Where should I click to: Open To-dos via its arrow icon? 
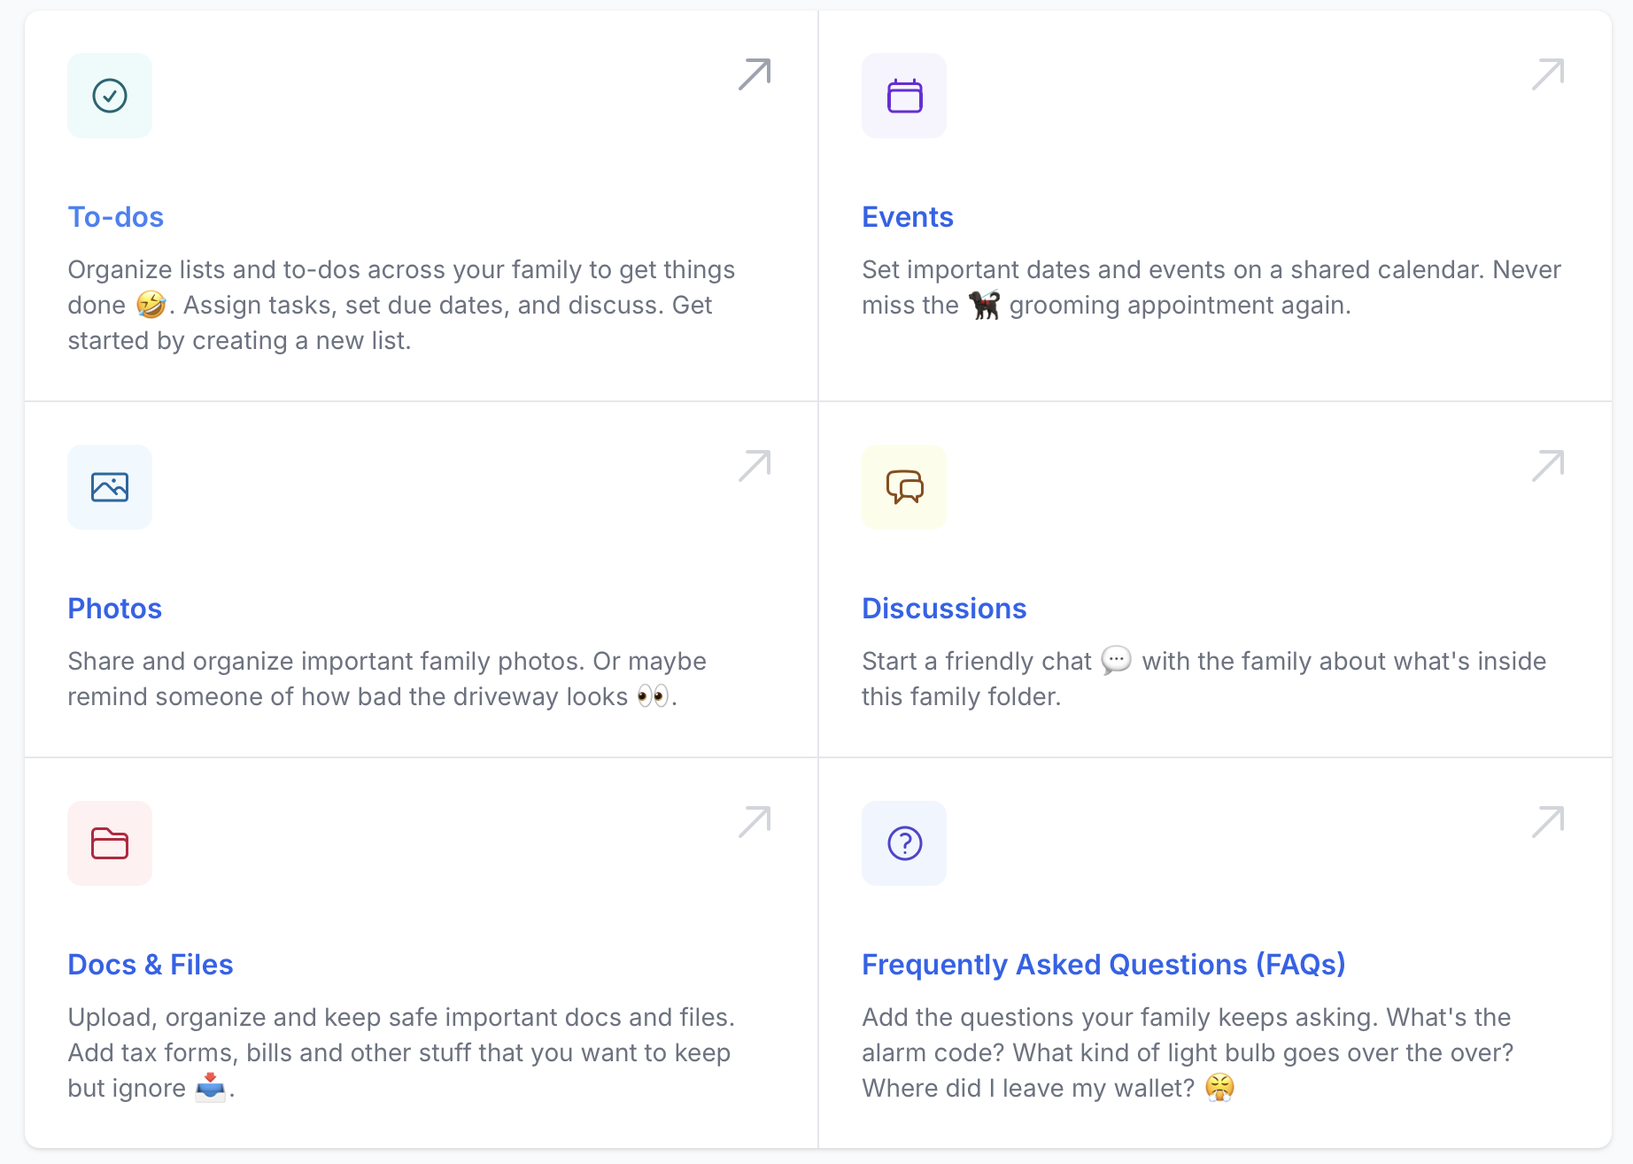click(755, 74)
